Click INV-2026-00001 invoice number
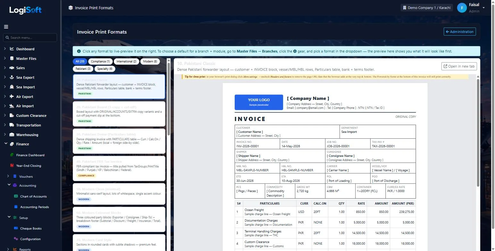This screenshot has height=251, width=495. pyautogui.click(x=247, y=146)
